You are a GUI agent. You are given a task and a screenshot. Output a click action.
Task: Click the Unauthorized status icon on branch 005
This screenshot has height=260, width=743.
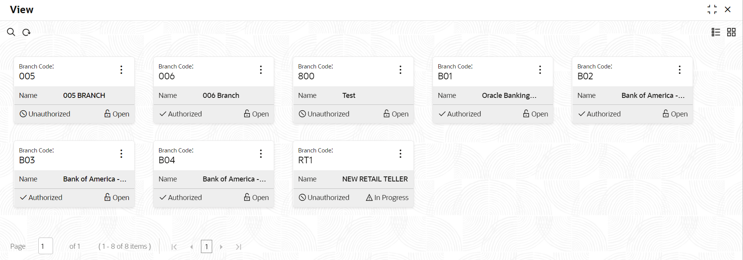point(22,113)
